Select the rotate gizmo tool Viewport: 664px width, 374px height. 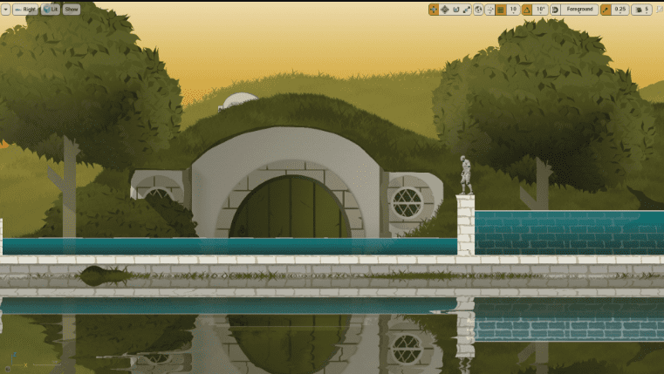pos(455,10)
